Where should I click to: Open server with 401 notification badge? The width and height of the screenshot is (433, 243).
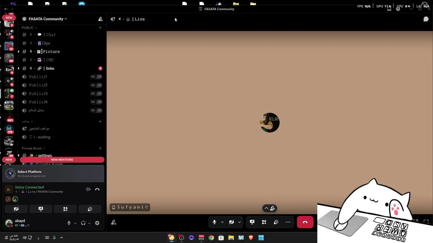point(9,117)
